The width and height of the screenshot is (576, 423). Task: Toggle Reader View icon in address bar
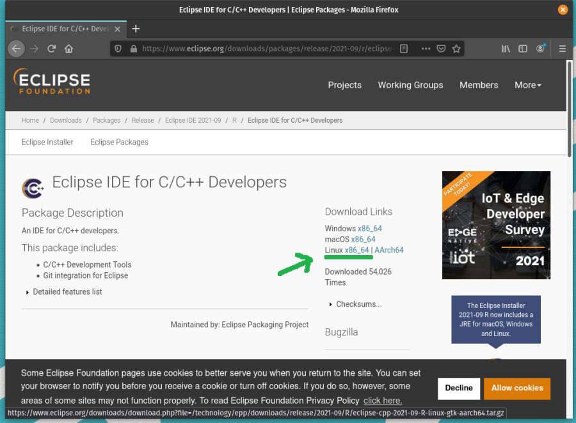(x=404, y=49)
